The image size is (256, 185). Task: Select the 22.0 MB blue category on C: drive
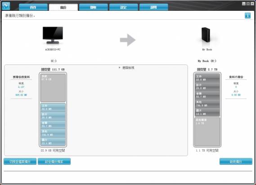pos(53,108)
